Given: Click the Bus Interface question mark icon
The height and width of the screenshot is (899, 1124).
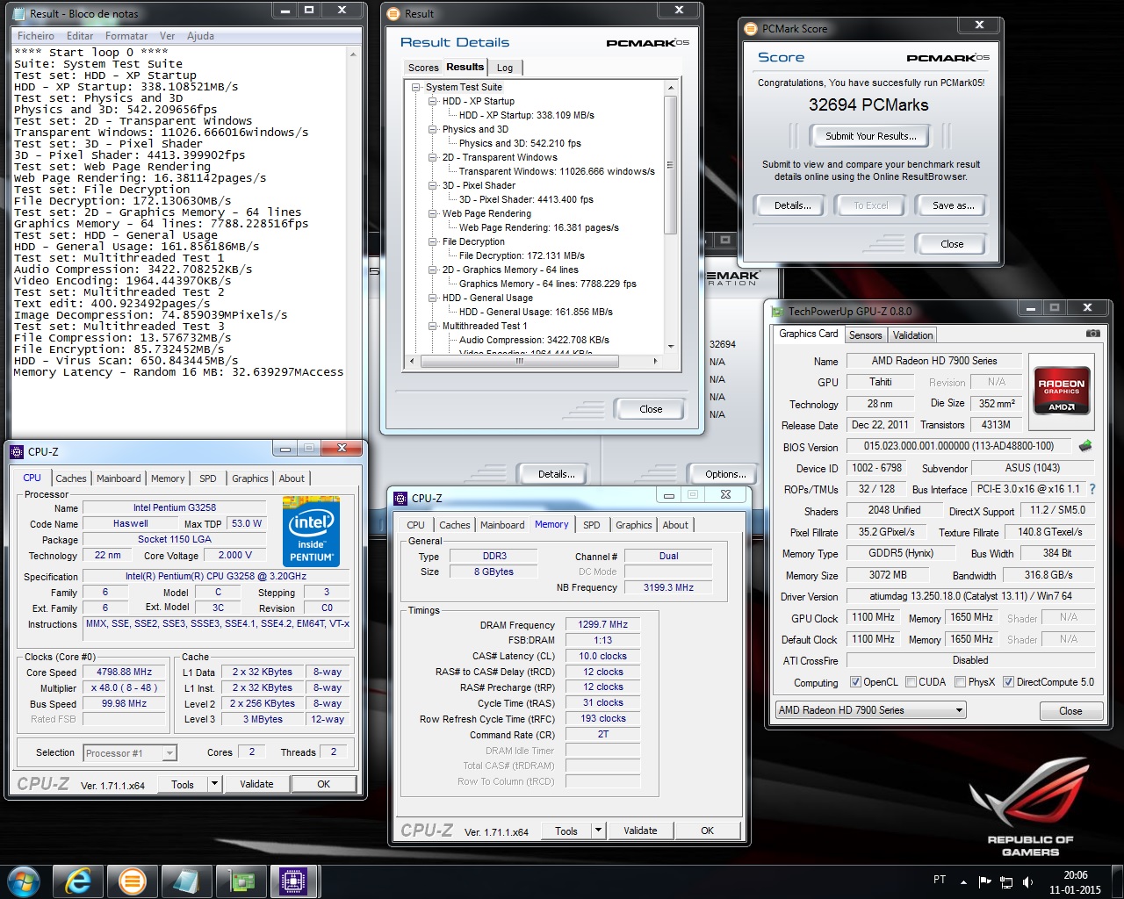Looking at the screenshot, I should coord(1092,489).
